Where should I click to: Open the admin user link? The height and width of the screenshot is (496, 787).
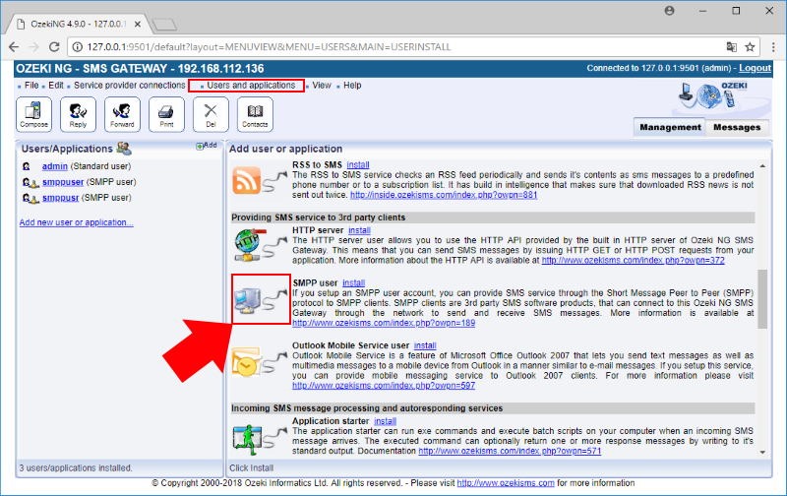(x=55, y=166)
